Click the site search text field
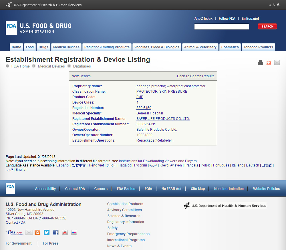 click(x=222, y=27)
